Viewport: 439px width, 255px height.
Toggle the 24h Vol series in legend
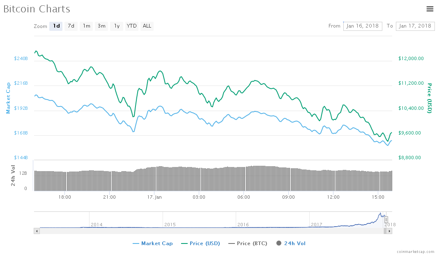[291, 243]
